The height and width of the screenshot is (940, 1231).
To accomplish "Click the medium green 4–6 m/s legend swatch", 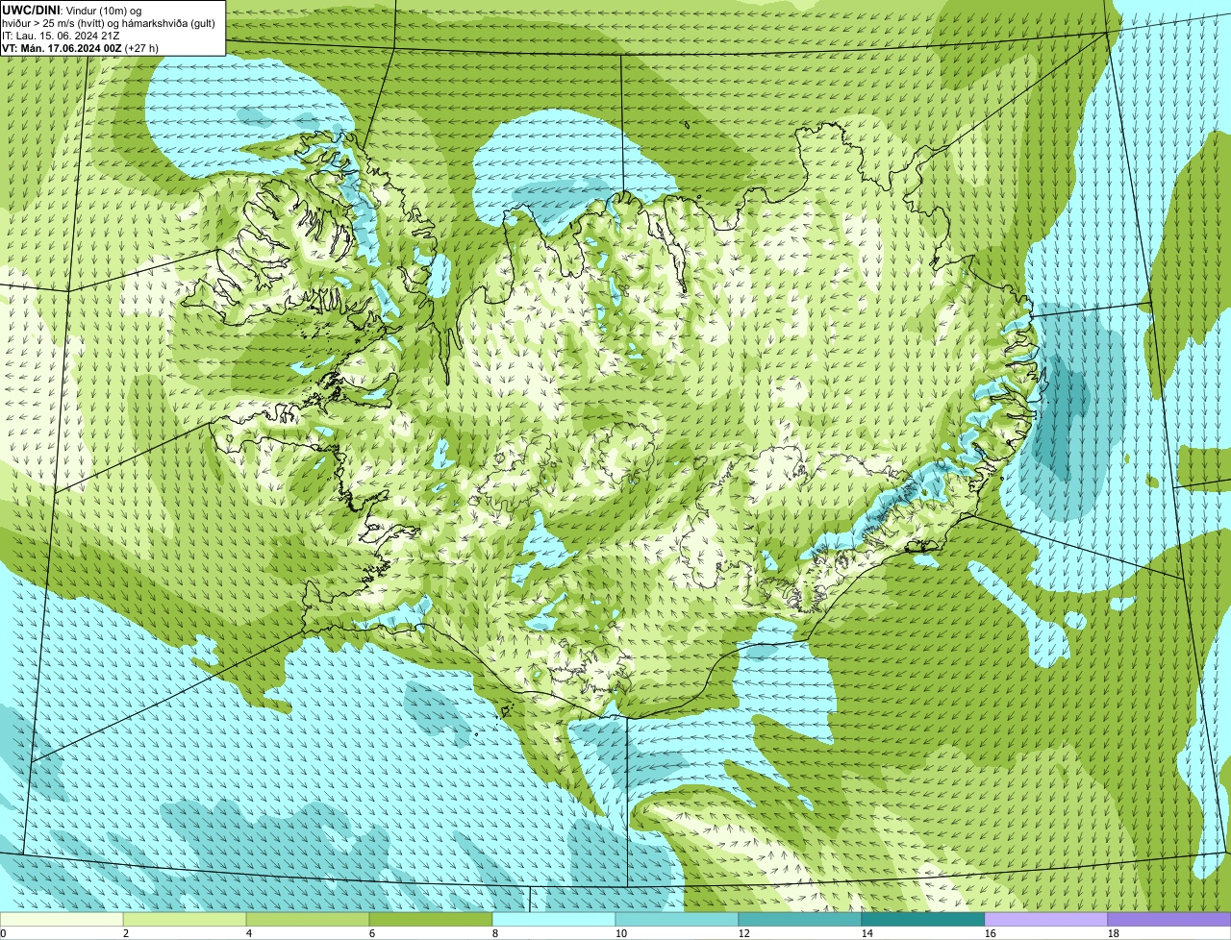I will click(x=308, y=919).
